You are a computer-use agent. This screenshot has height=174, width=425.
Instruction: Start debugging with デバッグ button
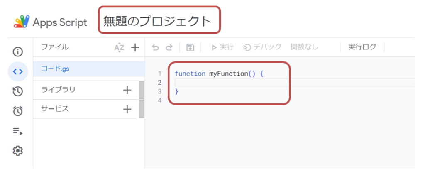tap(262, 47)
